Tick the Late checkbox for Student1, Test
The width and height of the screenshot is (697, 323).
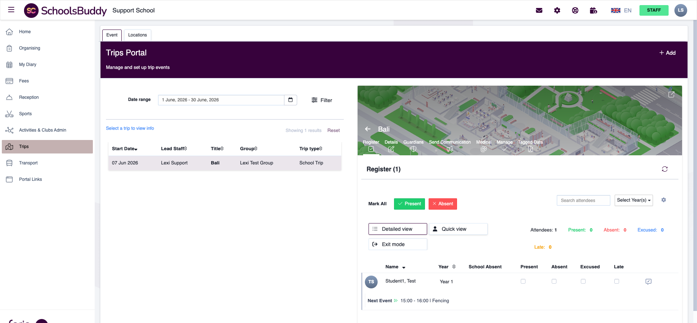[x=617, y=281]
